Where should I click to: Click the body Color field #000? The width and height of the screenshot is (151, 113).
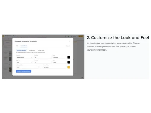pos(59,62)
